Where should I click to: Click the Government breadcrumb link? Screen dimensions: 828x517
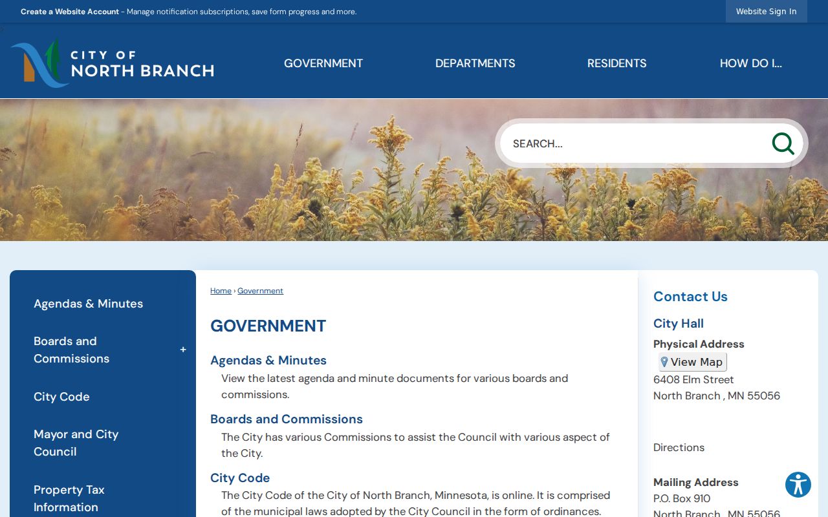pyautogui.click(x=260, y=291)
